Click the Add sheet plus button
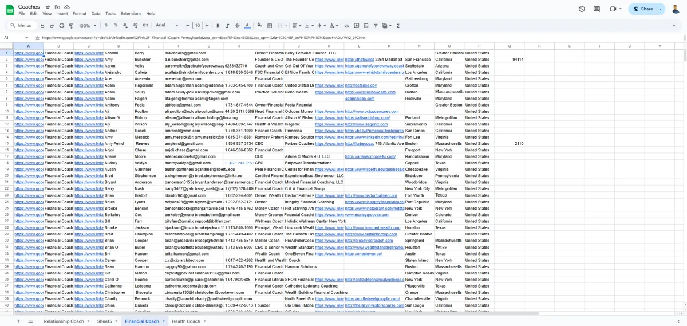687x326 pixels. [x=18, y=321]
